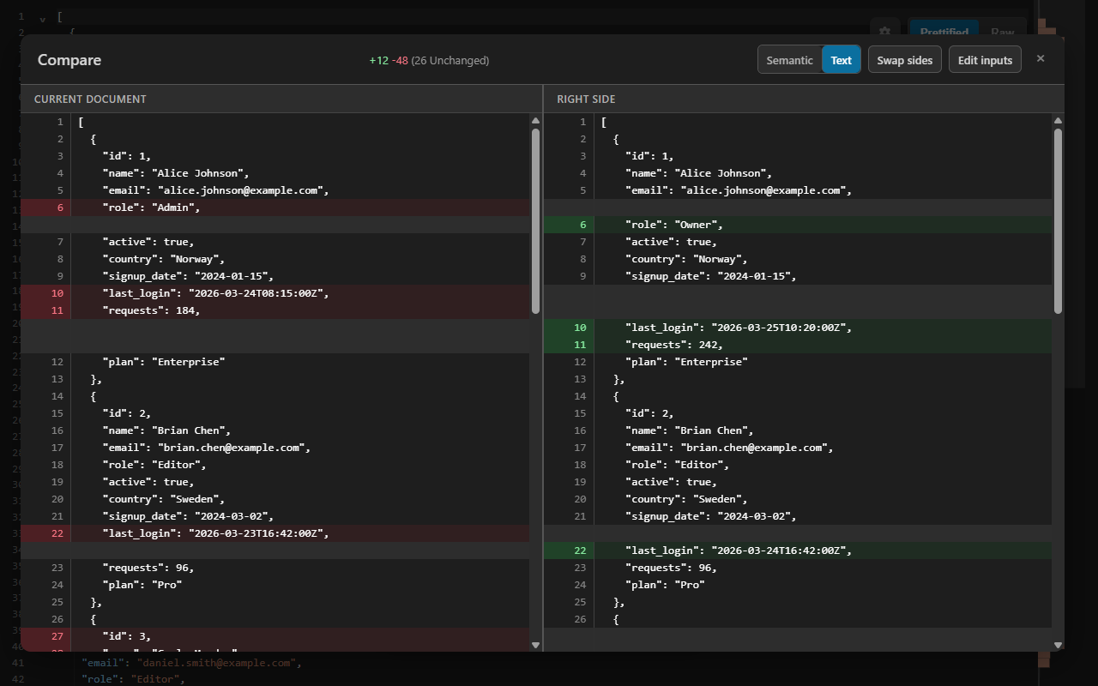Collapse the array fold arrow in background editor
Image resolution: width=1098 pixels, height=686 pixels.
tap(43, 17)
